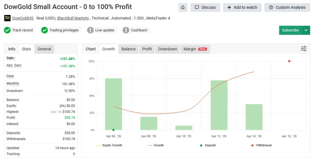Click the Daily label
Screen dimensions: 315x163
tap(10, 76)
